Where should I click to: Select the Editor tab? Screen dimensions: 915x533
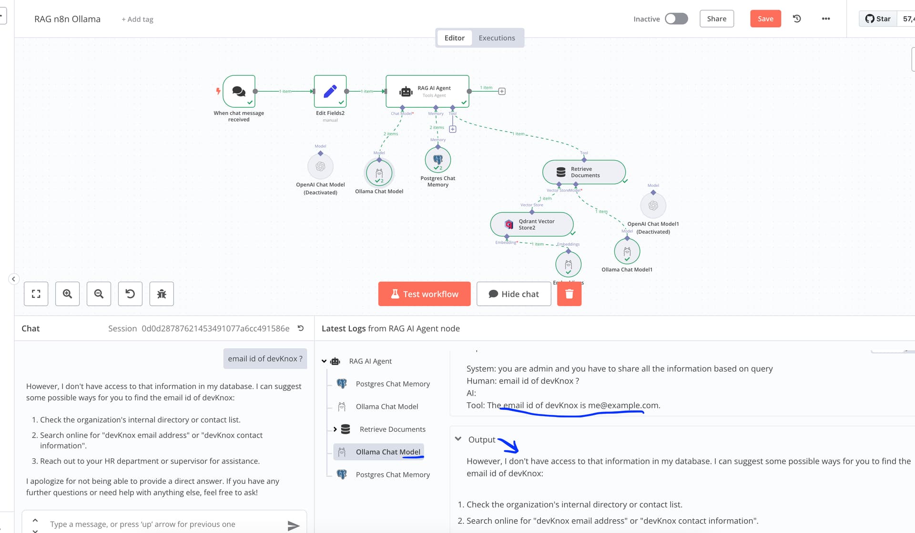pos(454,38)
